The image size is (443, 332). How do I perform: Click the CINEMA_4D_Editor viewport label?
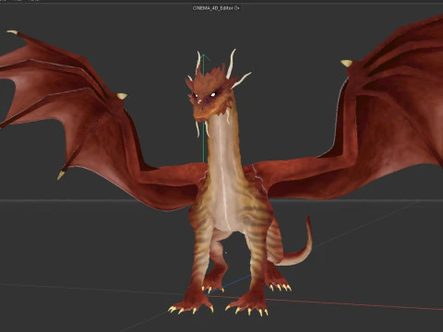click(213, 8)
